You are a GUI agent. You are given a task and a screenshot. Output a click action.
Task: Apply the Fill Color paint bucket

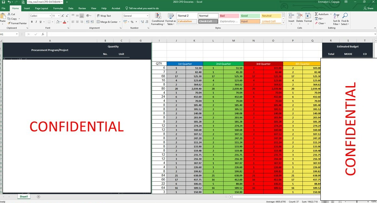pos(58,22)
